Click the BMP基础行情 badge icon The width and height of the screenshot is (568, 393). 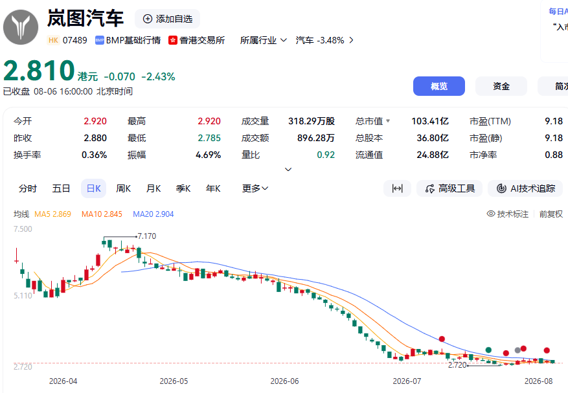[x=100, y=40]
